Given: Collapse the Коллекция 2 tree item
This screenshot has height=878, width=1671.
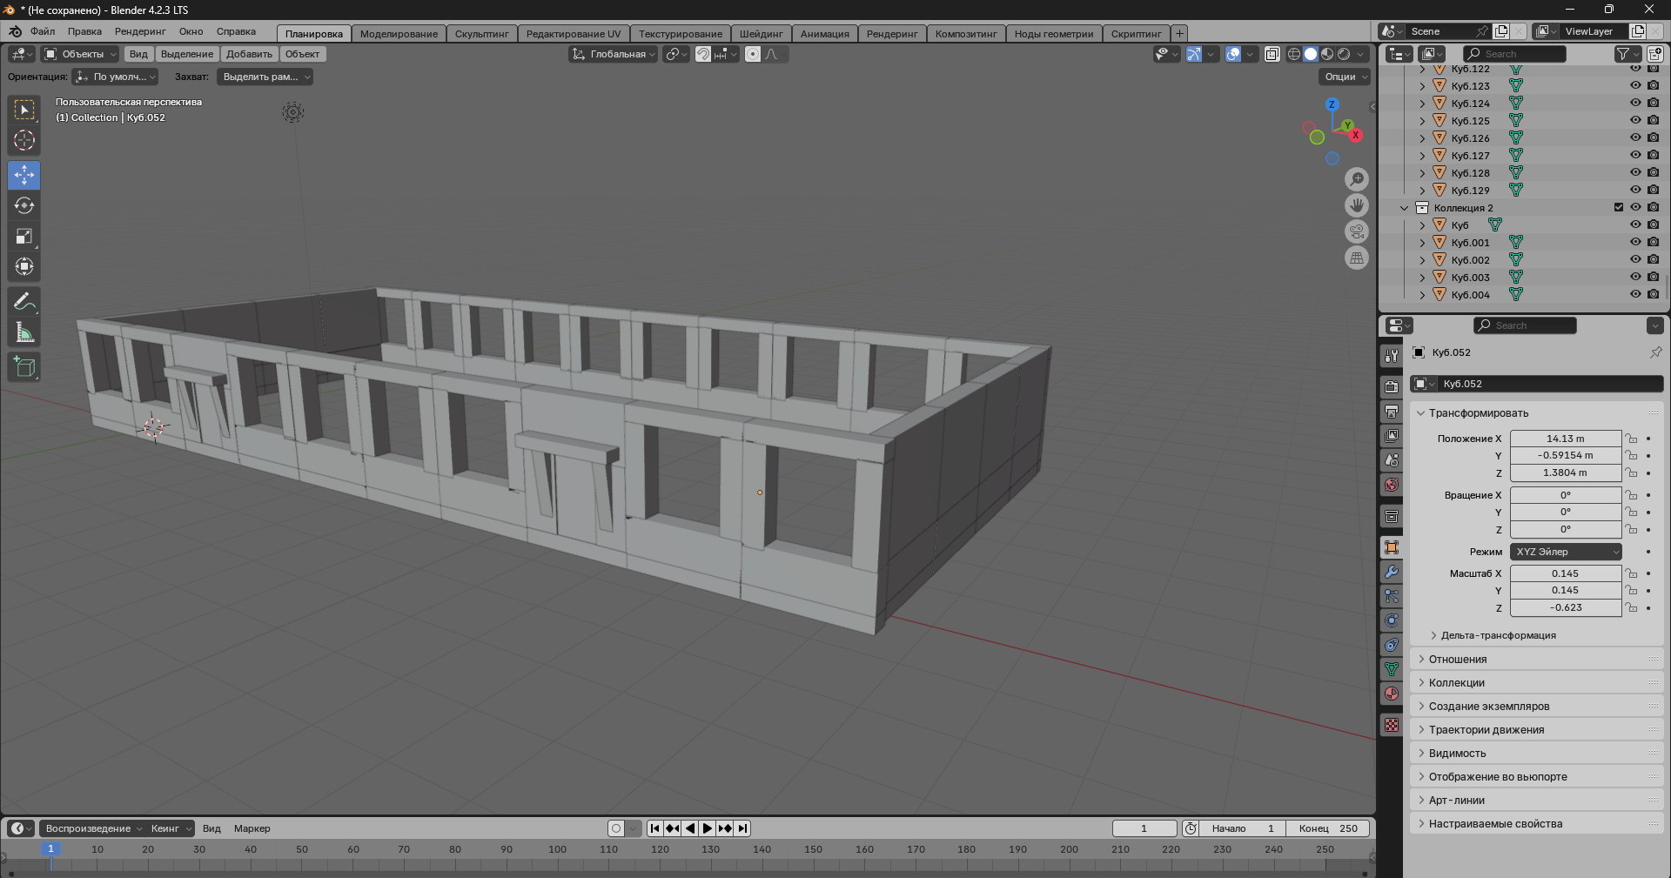Looking at the screenshot, I should click(1404, 208).
